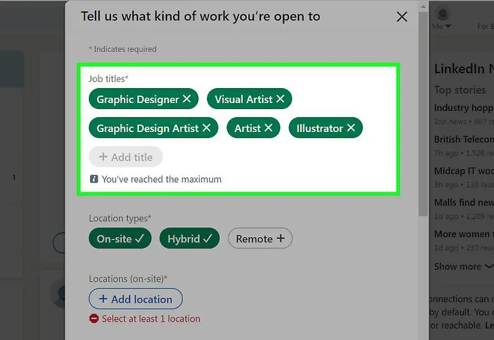Open the British Telecom news story

coord(463,140)
